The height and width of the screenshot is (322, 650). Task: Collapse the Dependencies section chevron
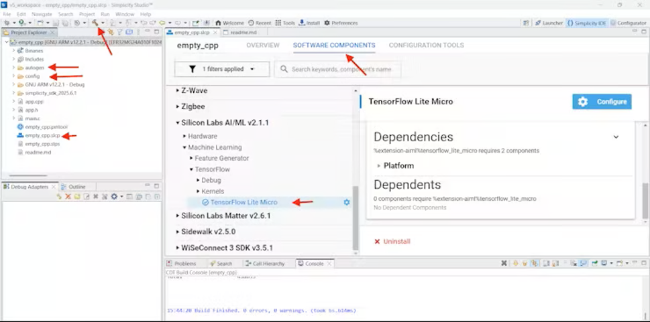pos(616,137)
